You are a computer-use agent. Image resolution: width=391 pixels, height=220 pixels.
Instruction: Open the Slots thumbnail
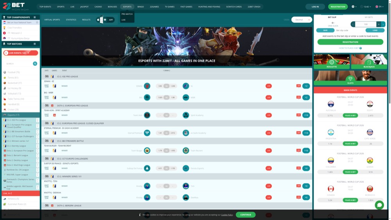click(x=350, y=78)
